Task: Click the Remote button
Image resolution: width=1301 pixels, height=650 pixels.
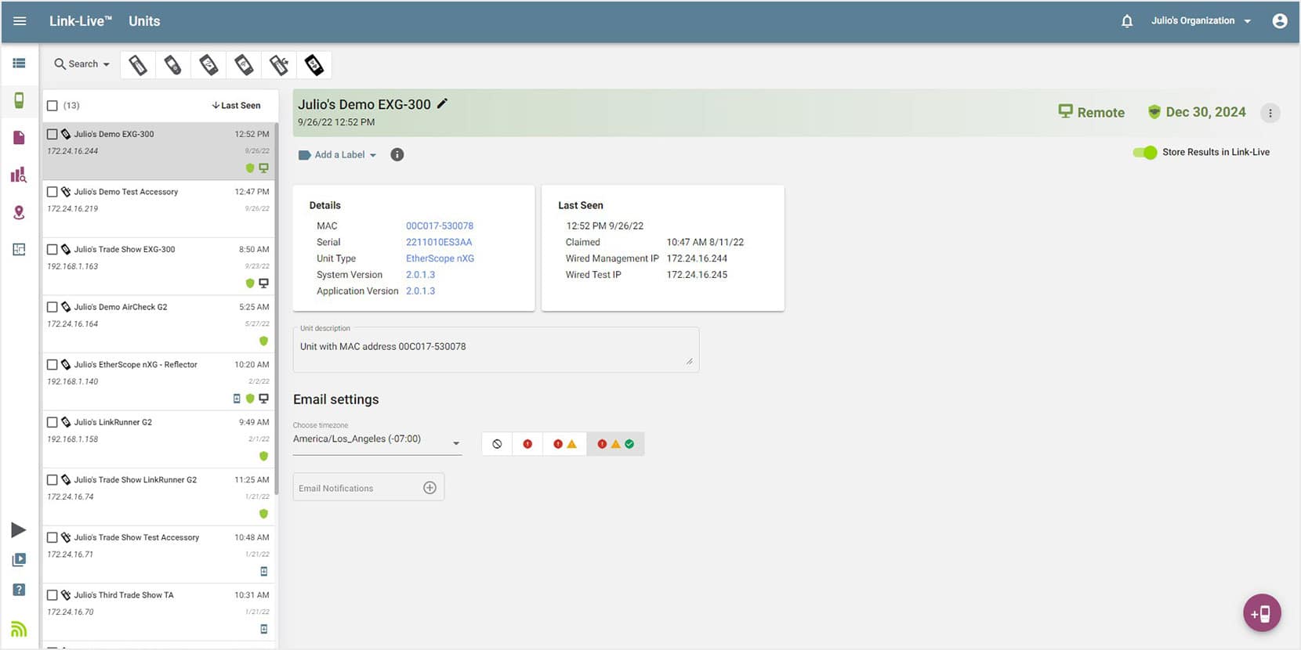Action: click(x=1091, y=112)
